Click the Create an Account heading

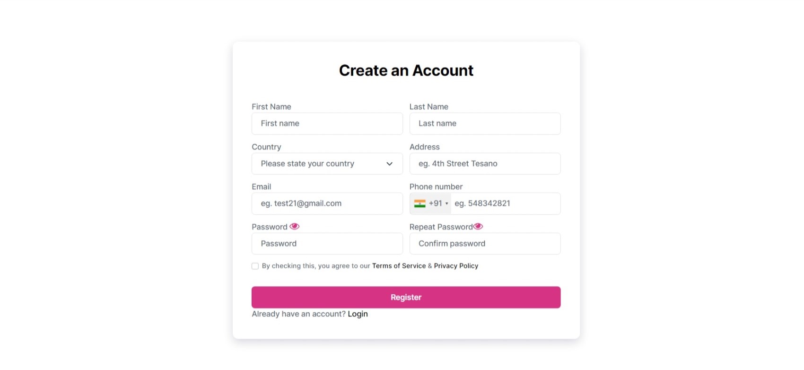pos(406,70)
